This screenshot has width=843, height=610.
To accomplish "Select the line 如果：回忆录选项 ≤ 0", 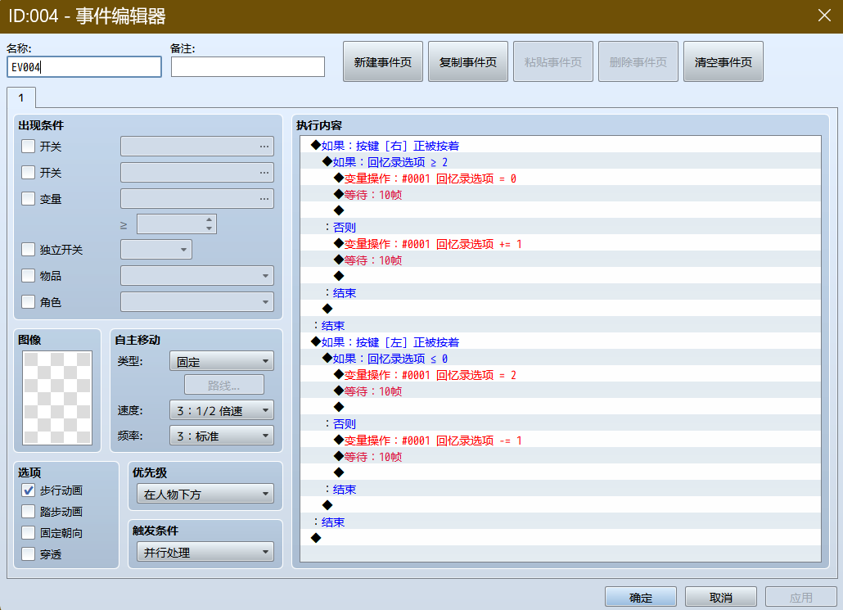I will pyautogui.click(x=560, y=359).
